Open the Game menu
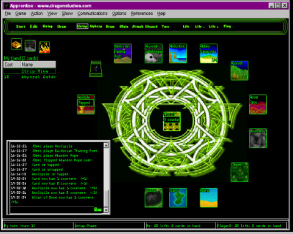The image size is (293, 234). pyautogui.click(x=21, y=13)
